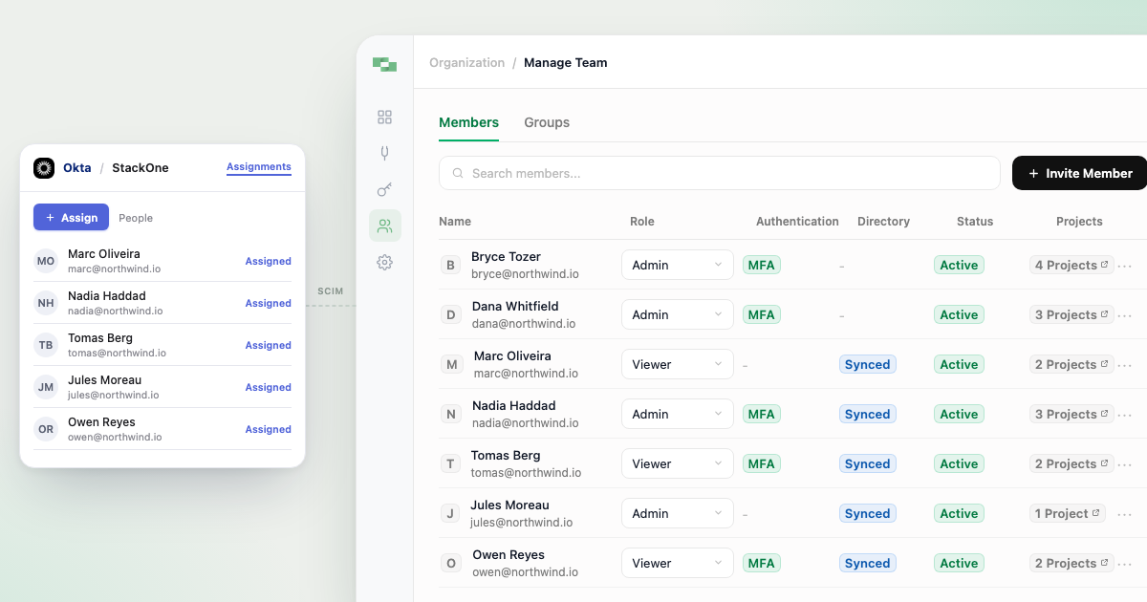
Task: Open role dropdown for Jules Moreau
Action: (678, 514)
